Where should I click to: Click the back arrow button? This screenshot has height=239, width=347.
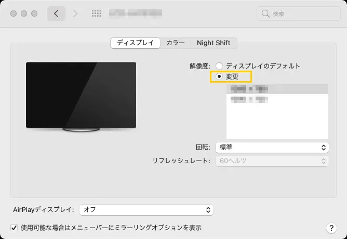[x=56, y=14]
